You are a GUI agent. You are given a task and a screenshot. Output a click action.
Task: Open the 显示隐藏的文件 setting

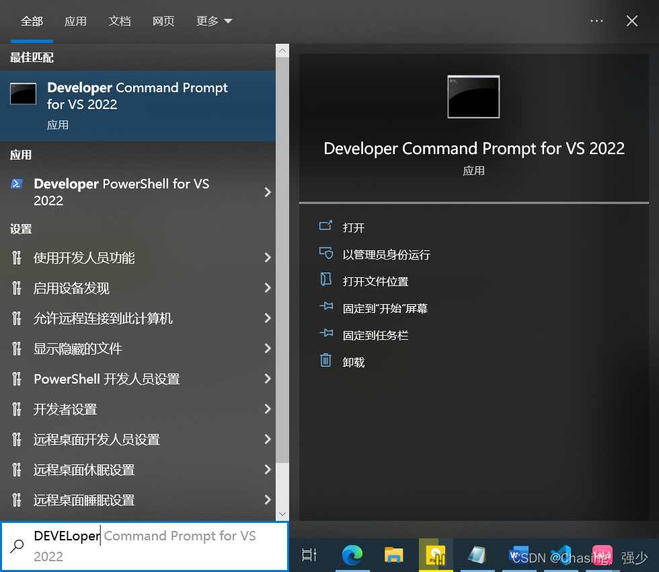tap(138, 349)
